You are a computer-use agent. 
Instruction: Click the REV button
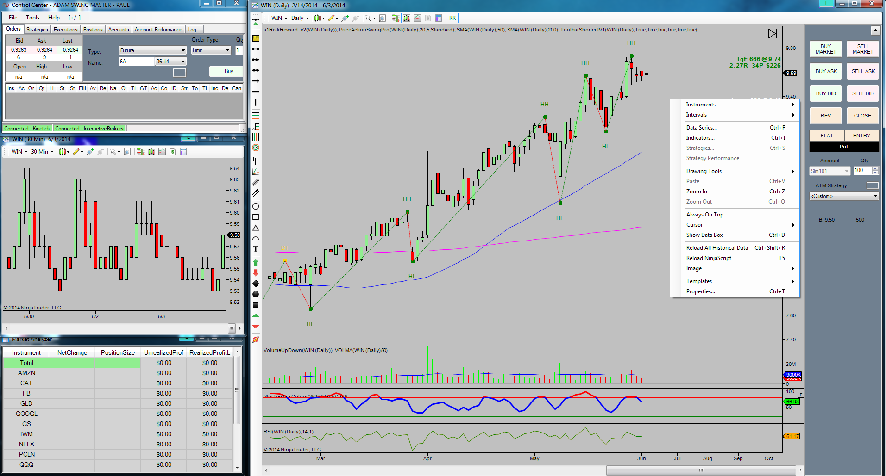[x=826, y=116]
